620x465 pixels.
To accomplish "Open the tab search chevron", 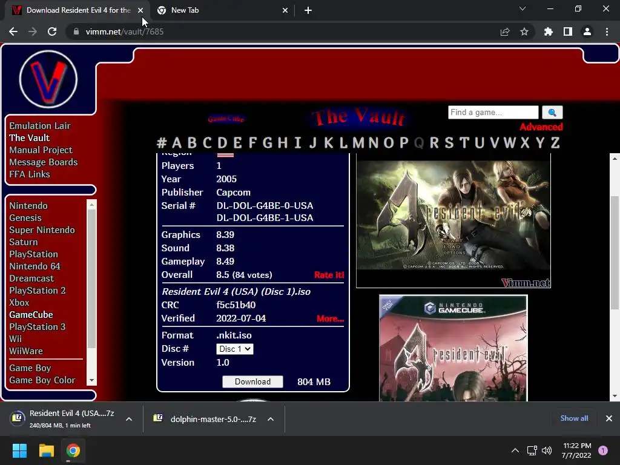I will coord(523,8).
